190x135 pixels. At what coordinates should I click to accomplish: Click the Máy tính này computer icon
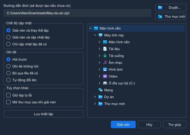(101, 35)
